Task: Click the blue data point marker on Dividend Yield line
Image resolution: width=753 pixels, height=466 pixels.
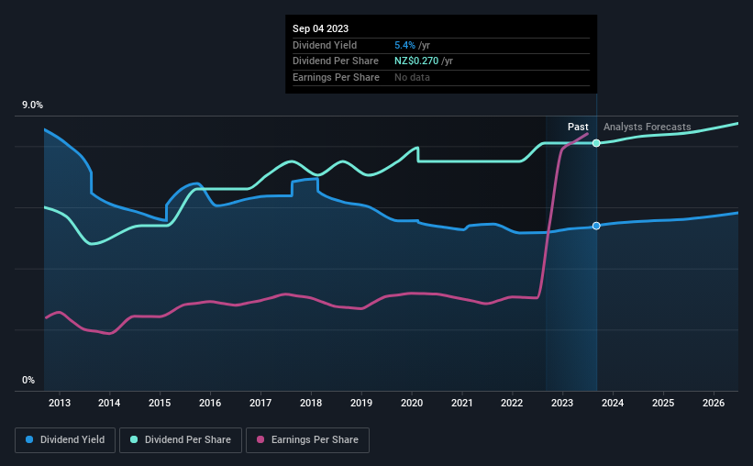Action: point(596,226)
